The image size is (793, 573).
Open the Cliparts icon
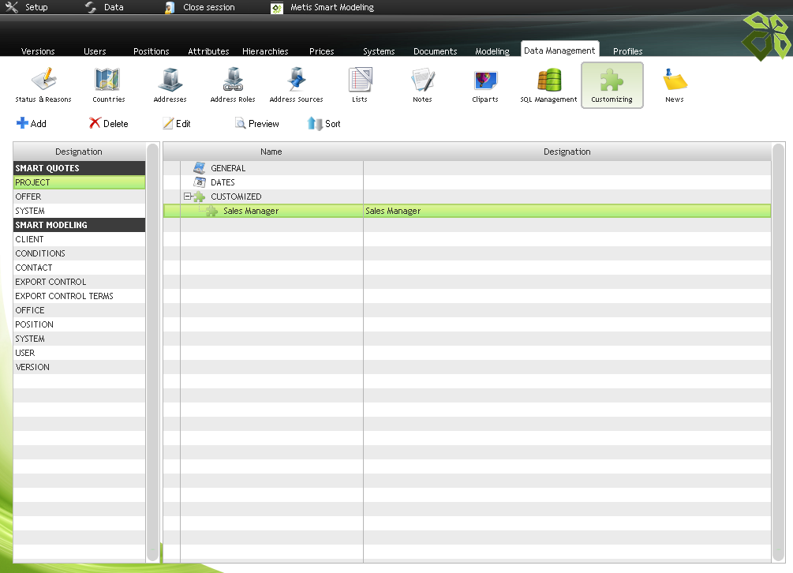485,81
